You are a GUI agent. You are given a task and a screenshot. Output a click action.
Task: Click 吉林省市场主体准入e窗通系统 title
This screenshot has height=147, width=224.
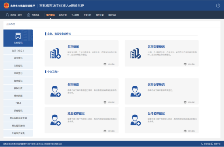point(62,6)
